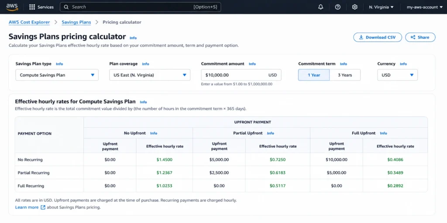Click the $0.3489 hourly rate cell

tap(395, 173)
